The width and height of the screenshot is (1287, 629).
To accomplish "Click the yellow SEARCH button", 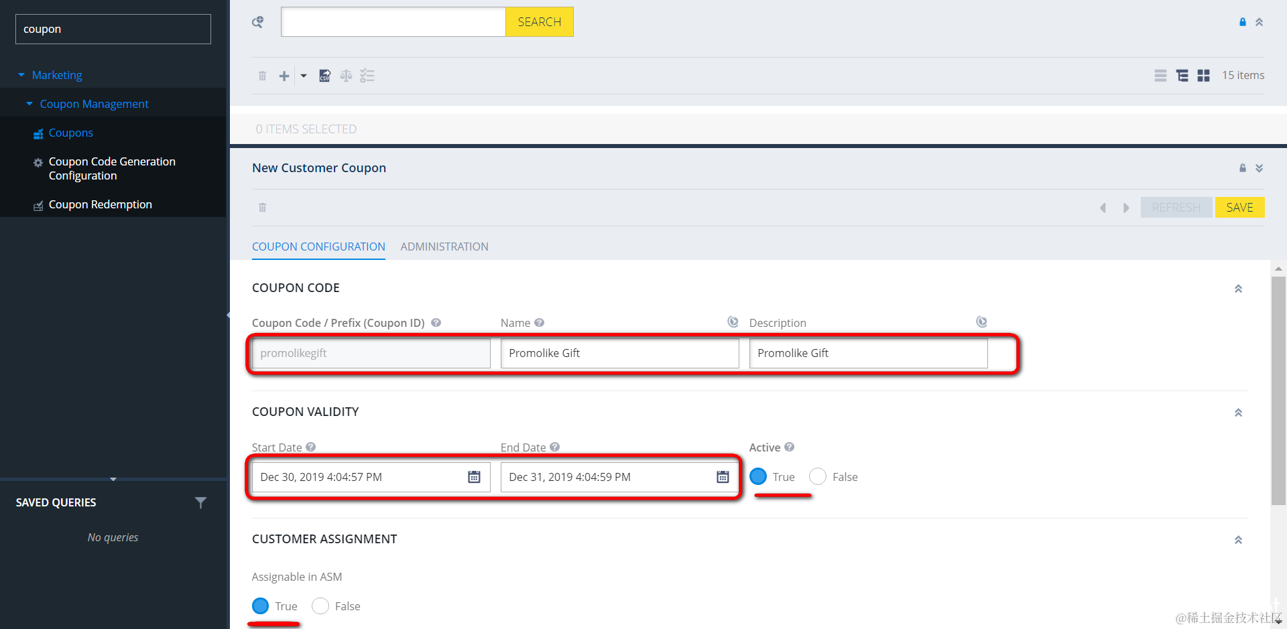I will click(x=540, y=22).
